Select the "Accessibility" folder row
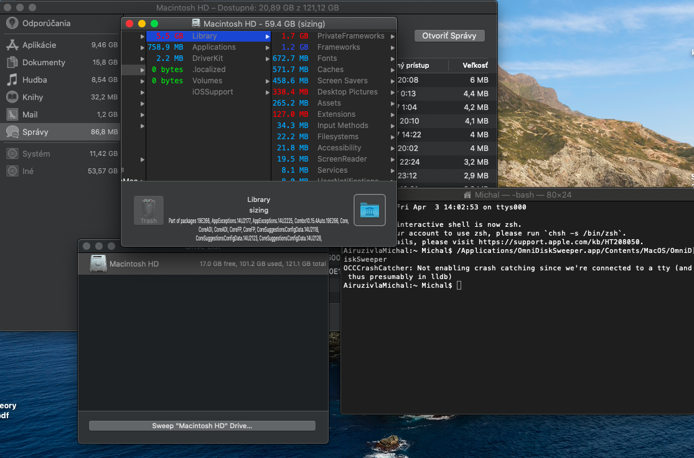694x458 pixels. click(333, 148)
